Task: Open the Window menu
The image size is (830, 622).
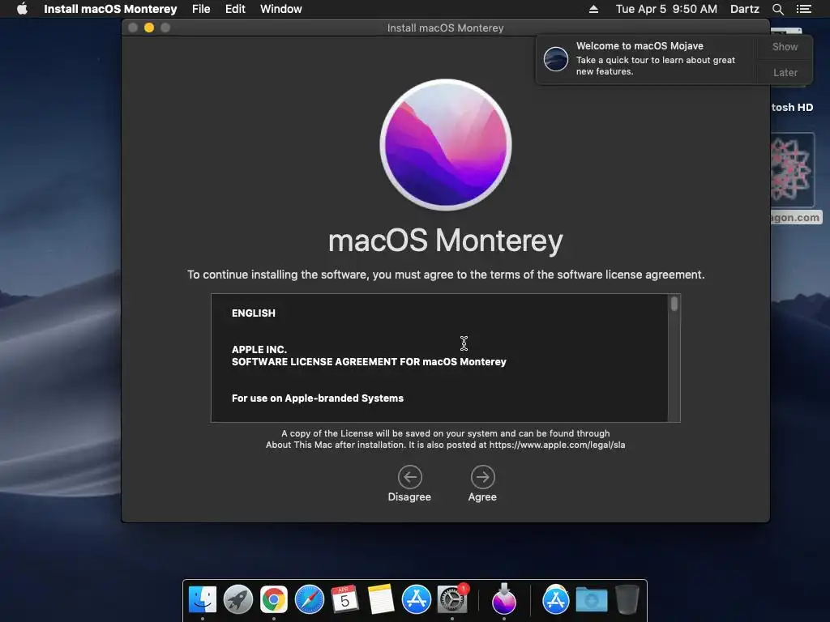Action: tap(281, 9)
